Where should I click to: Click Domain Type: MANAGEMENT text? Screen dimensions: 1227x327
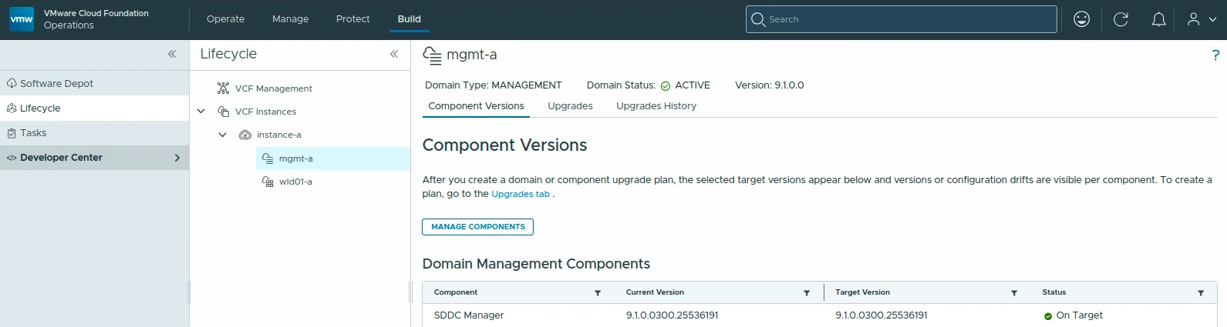[x=493, y=85]
